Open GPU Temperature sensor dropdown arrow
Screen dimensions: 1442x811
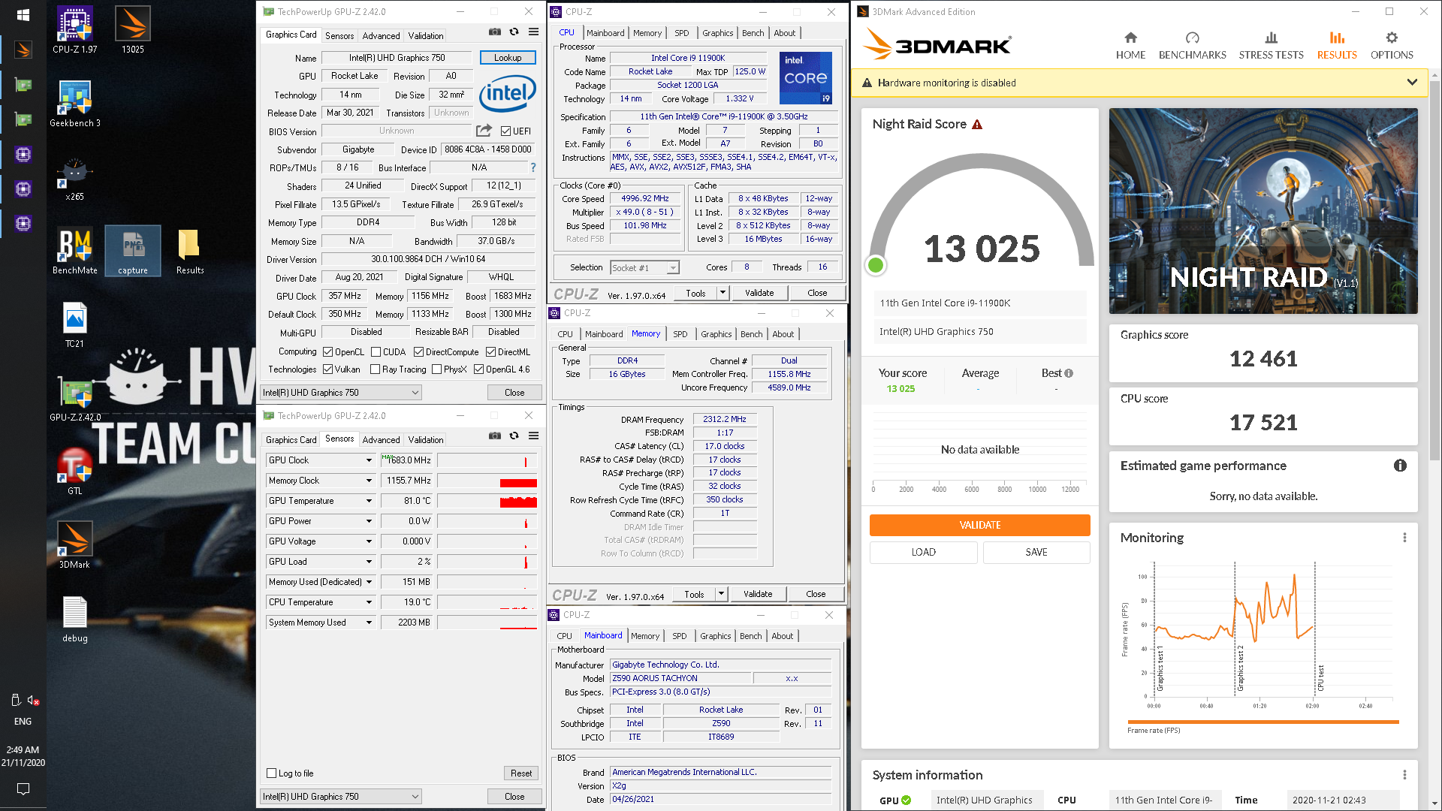(369, 501)
